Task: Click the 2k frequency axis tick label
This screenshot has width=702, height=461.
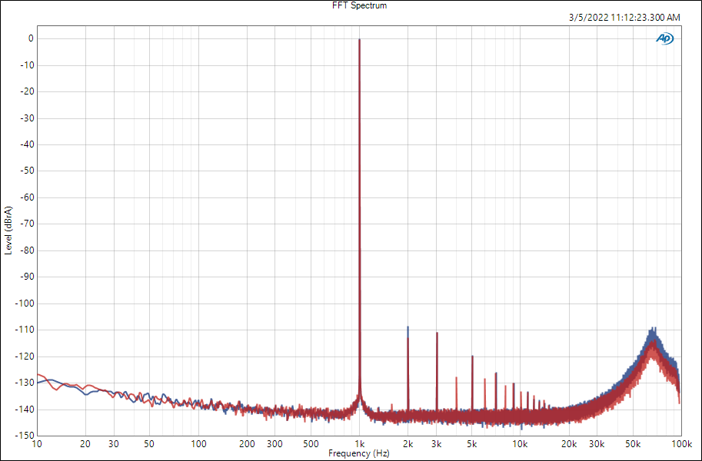Action: 408,444
